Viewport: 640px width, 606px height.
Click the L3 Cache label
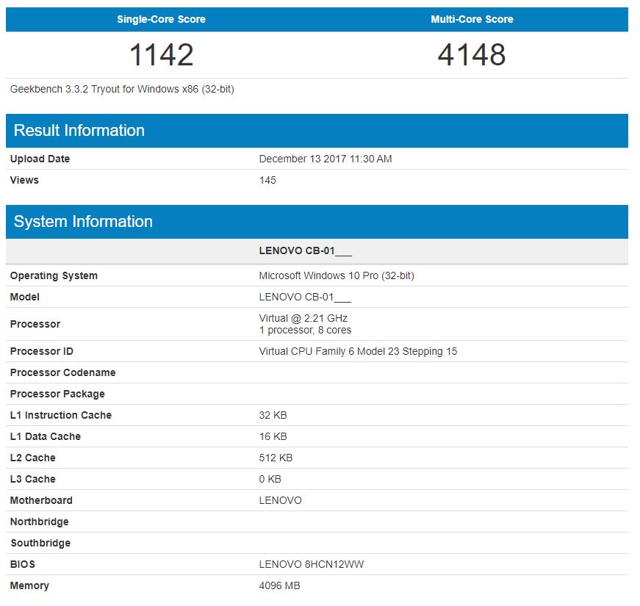32,479
